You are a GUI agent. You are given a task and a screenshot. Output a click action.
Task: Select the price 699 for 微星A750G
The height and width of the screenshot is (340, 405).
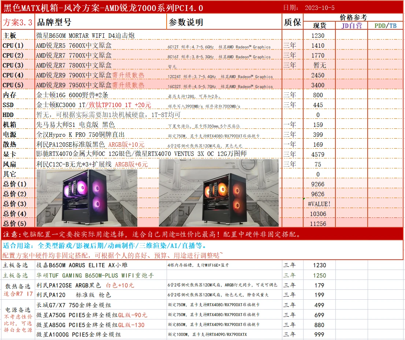point(319,315)
